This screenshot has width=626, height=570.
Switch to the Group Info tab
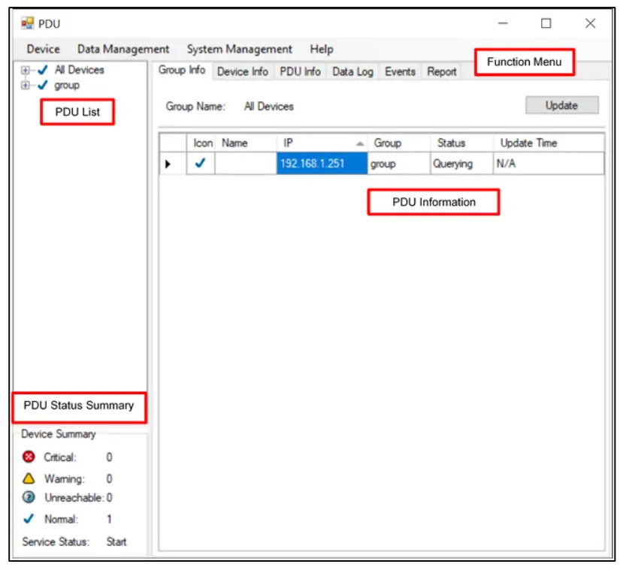[x=182, y=70]
